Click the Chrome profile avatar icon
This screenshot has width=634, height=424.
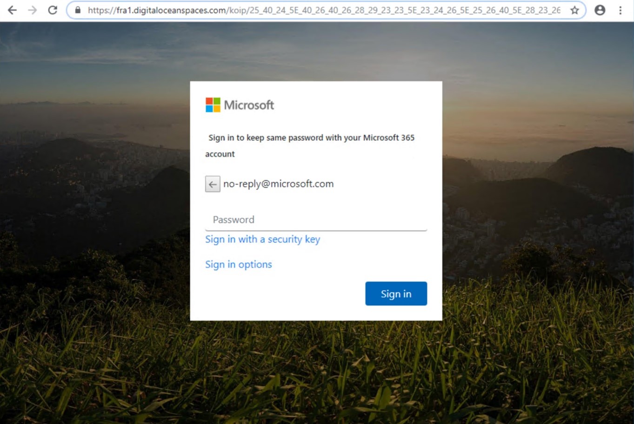[x=600, y=10]
